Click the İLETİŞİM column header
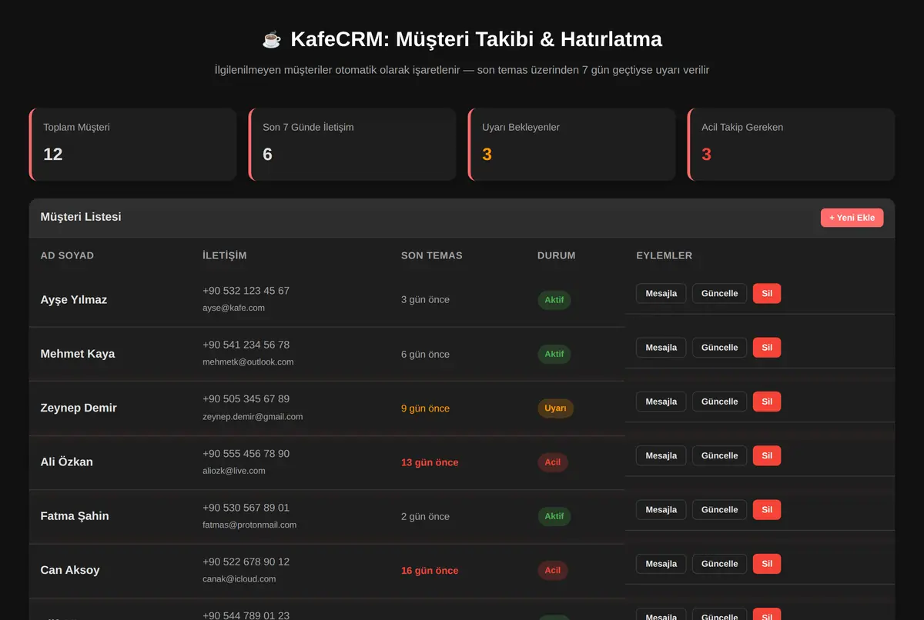Viewport: 924px width, 620px height. click(x=225, y=255)
